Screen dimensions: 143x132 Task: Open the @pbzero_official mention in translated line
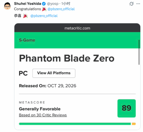[44, 16]
